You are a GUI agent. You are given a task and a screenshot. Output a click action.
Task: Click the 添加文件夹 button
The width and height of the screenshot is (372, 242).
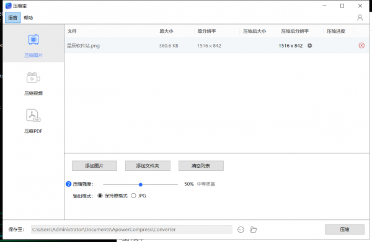[148, 166]
